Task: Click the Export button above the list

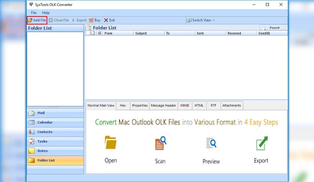Action: (273, 28)
